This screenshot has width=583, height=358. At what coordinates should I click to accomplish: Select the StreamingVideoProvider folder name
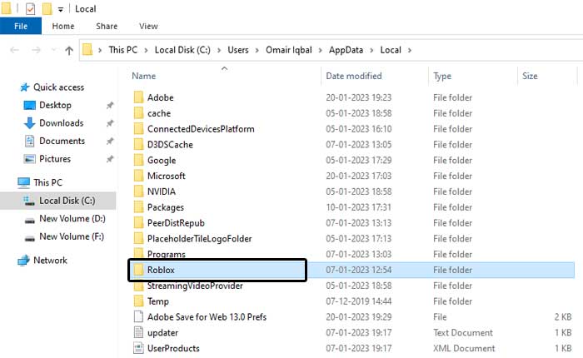click(x=195, y=286)
